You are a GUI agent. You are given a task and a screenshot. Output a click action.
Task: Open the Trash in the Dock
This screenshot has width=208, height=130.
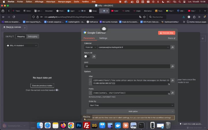[168, 125]
